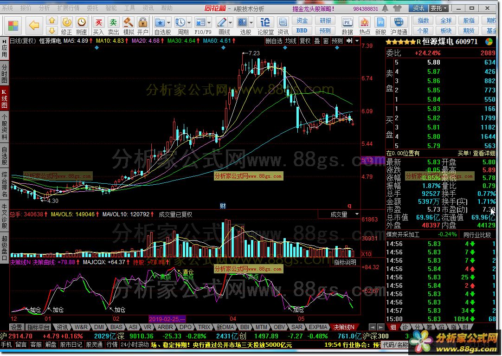Expand the chart options dropdown arrow beside 预测
Screen dimensions: 502x356
357,41
